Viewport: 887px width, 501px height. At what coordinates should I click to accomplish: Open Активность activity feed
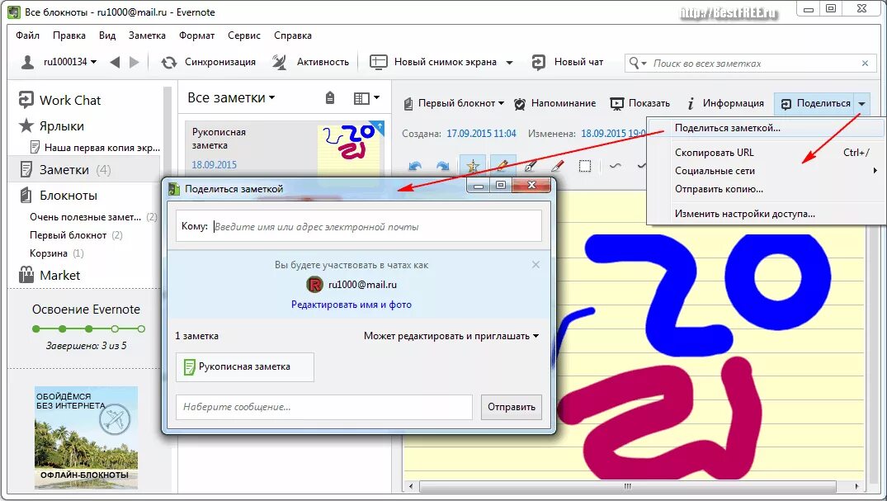coord(310,62)
